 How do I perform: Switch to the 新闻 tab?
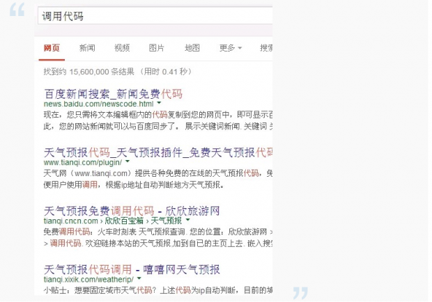pos(87,48)
